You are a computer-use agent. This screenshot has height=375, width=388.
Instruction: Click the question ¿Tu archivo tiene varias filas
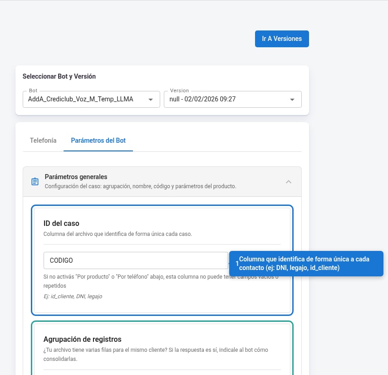tap(156, 355)
